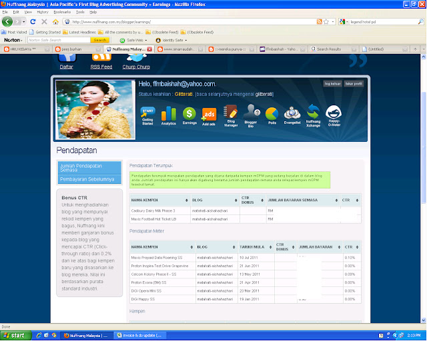Open Norton Identity Safe icon

[158, 40]
